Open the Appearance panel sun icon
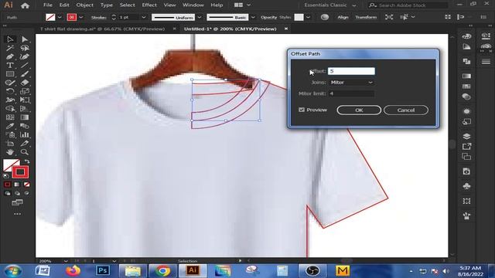 pyautogui.click(x=466, y=111)
